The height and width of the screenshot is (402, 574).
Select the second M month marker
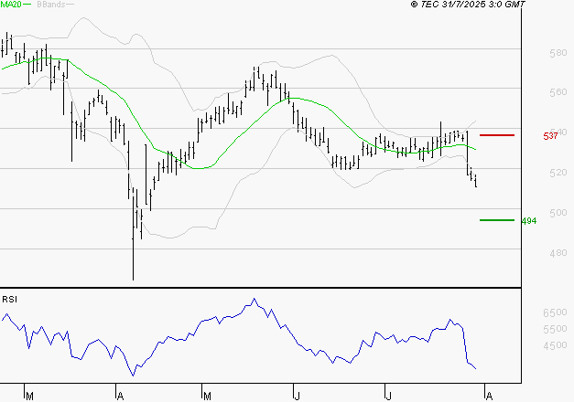[x=207, y=396]
